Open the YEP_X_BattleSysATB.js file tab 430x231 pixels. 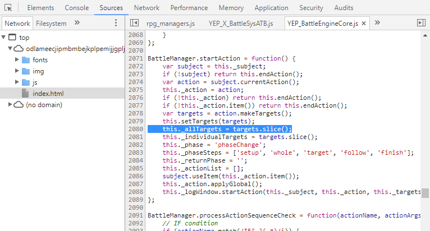click(241, 24)
